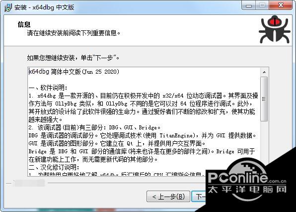Minimize the installer window
This screenshot has height=212, width=296.
point(249,5)
